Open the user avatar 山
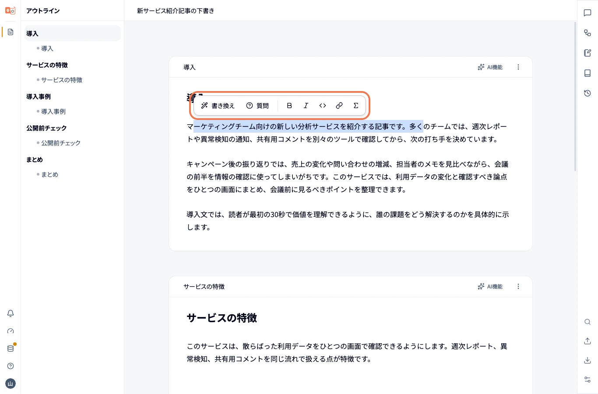The image size is (598, 394). tap(11, 383)
